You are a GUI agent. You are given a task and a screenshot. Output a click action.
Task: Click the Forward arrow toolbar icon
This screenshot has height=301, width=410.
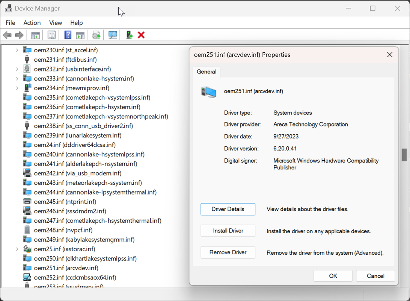(x=19, y=35)
